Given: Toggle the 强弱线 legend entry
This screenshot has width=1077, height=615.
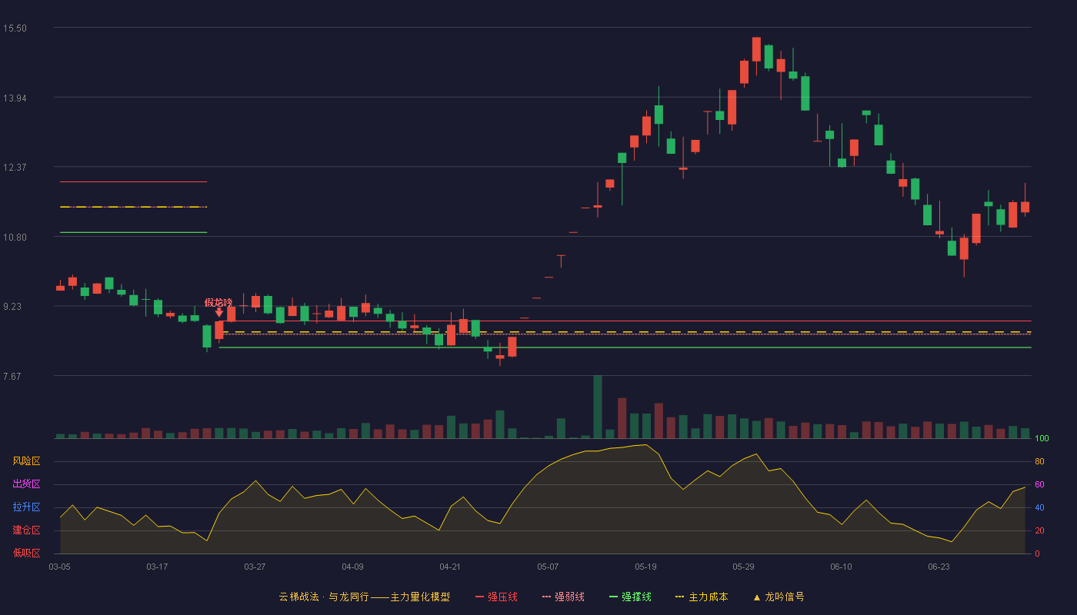Looking at the screenshot, I should 563,597.
